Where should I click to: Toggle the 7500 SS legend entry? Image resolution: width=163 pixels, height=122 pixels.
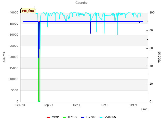(x=108, y=117)
